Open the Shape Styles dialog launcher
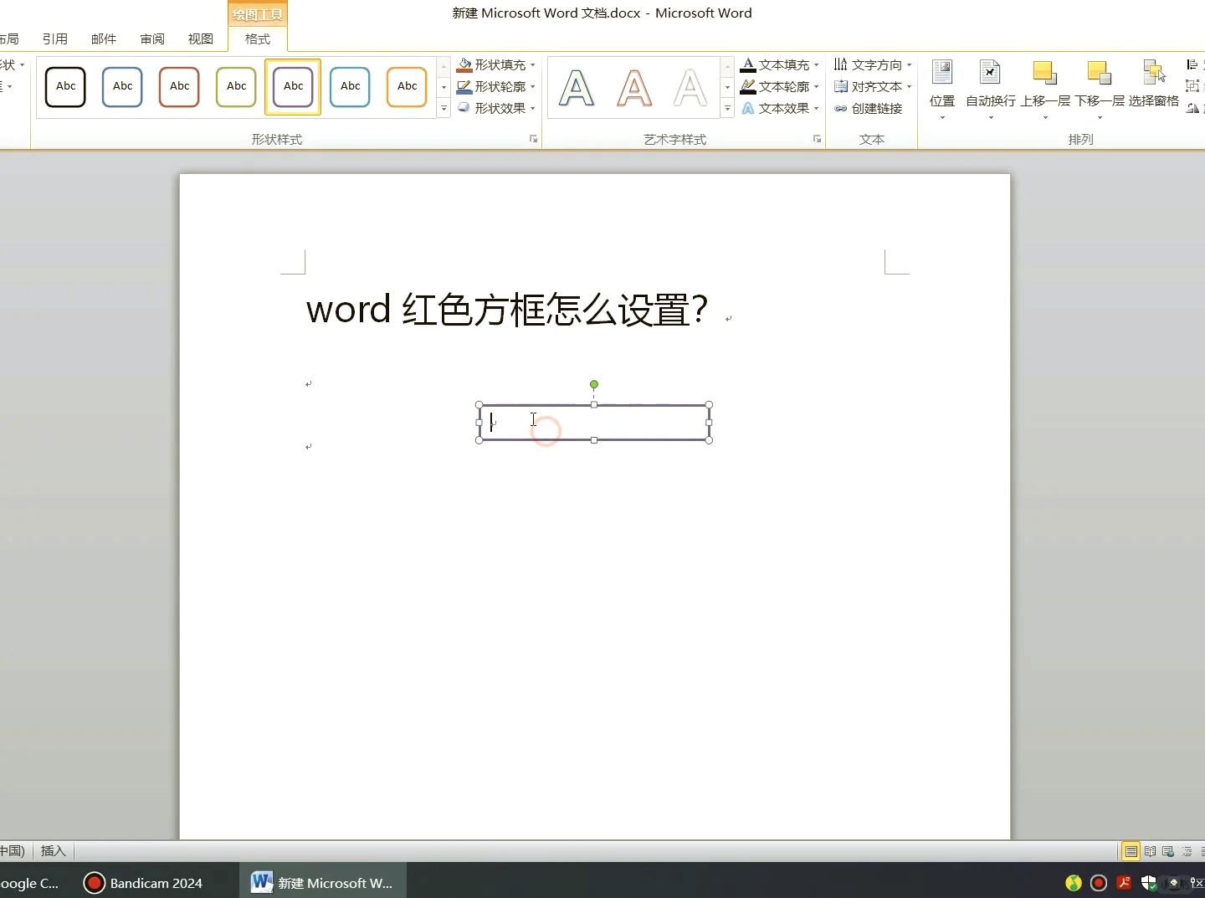The image size is (1205, 898). pyautogui.click(x=534, y=139)
